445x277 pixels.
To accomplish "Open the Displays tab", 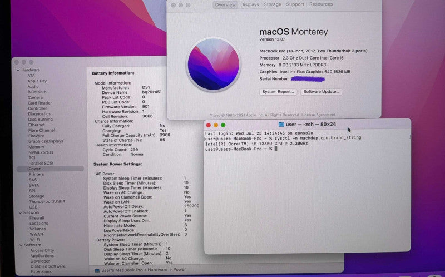I will click(249, 4).
